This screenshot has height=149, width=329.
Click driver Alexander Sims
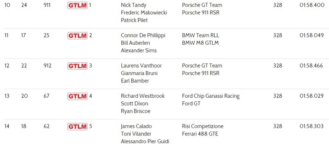click(139, 50)
